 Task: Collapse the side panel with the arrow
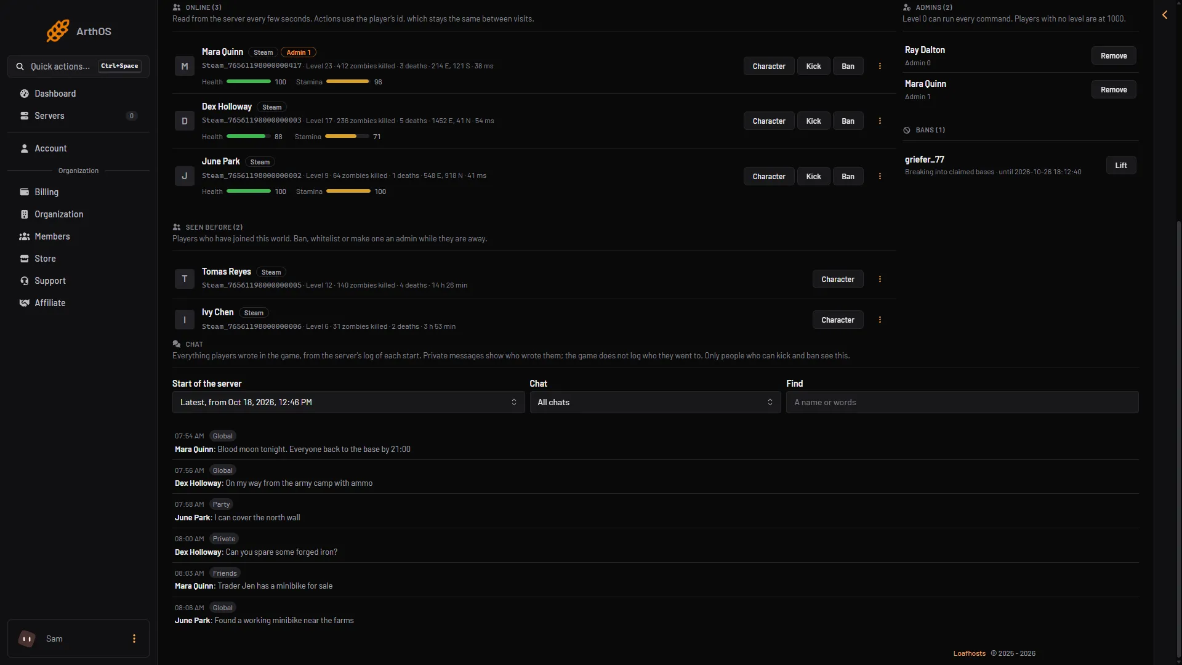(x=1165, y=15)
